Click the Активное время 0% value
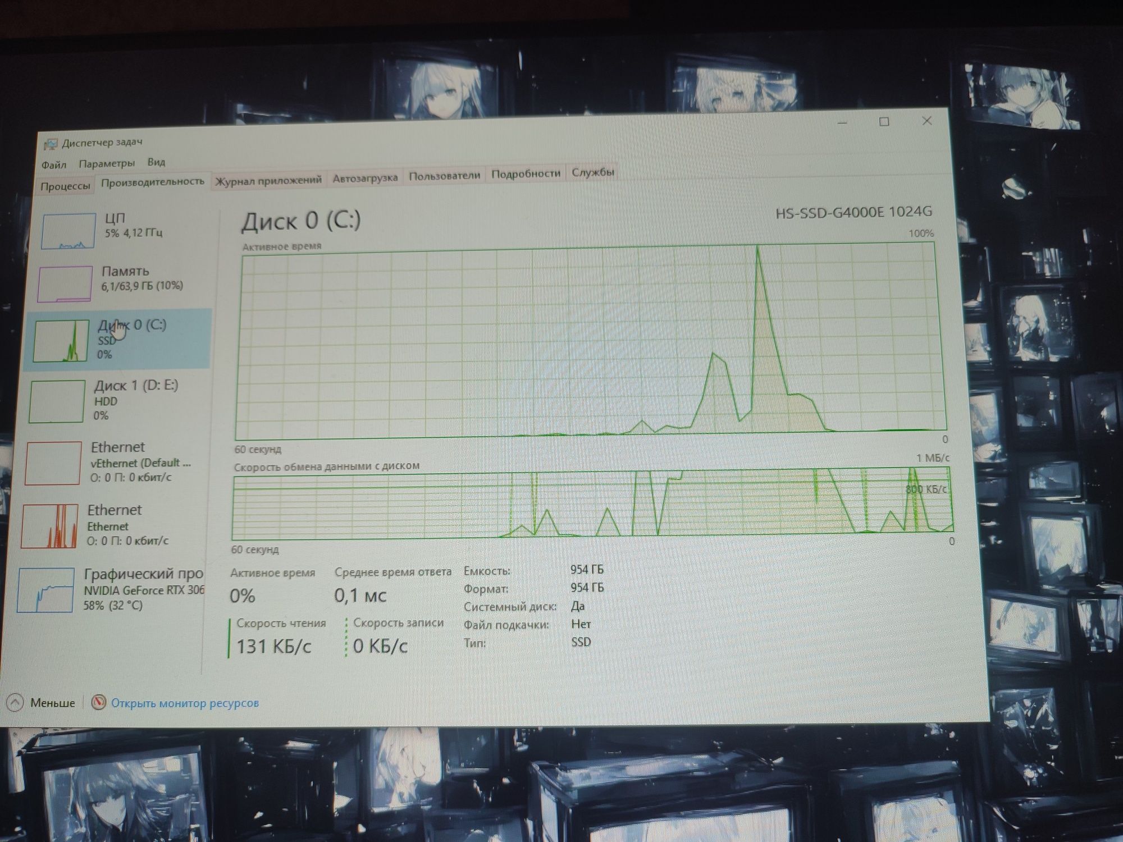 243,596
